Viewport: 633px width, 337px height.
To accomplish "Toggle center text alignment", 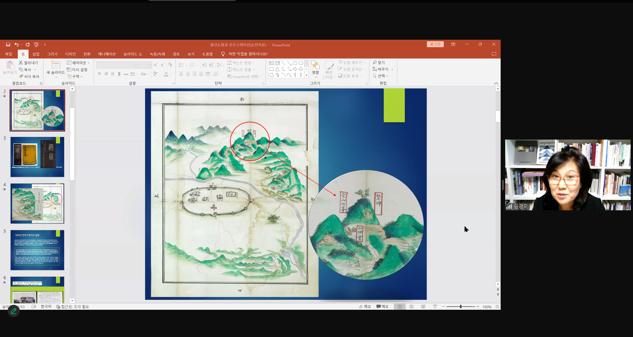I will click(x=188, y=74).
